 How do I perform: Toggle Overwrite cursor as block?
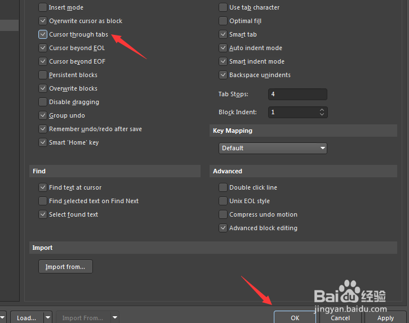click(42, 21)
